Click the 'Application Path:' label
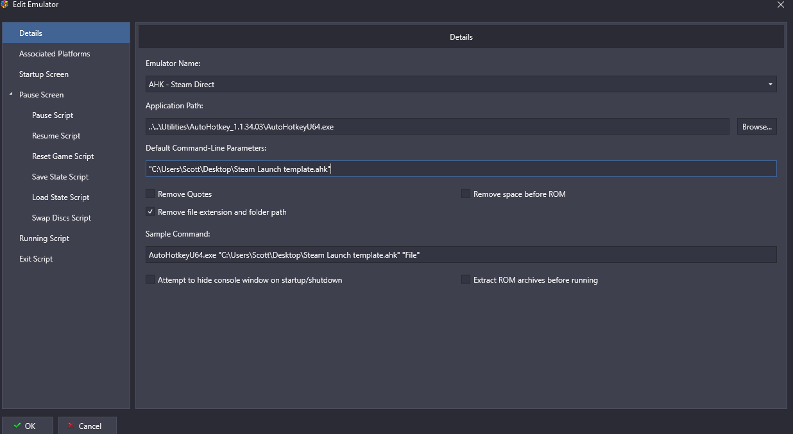 175,105
